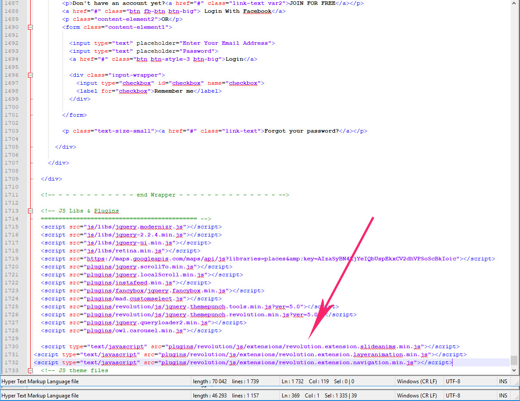Click the "Forgot your password?" text in code
This screenshot has width=520, height=401.
pos(301,131)
